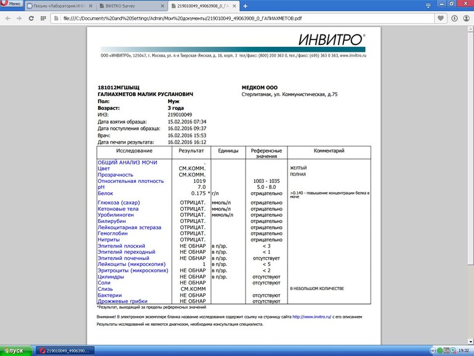Go back with the back arrow

coord(7,18)
